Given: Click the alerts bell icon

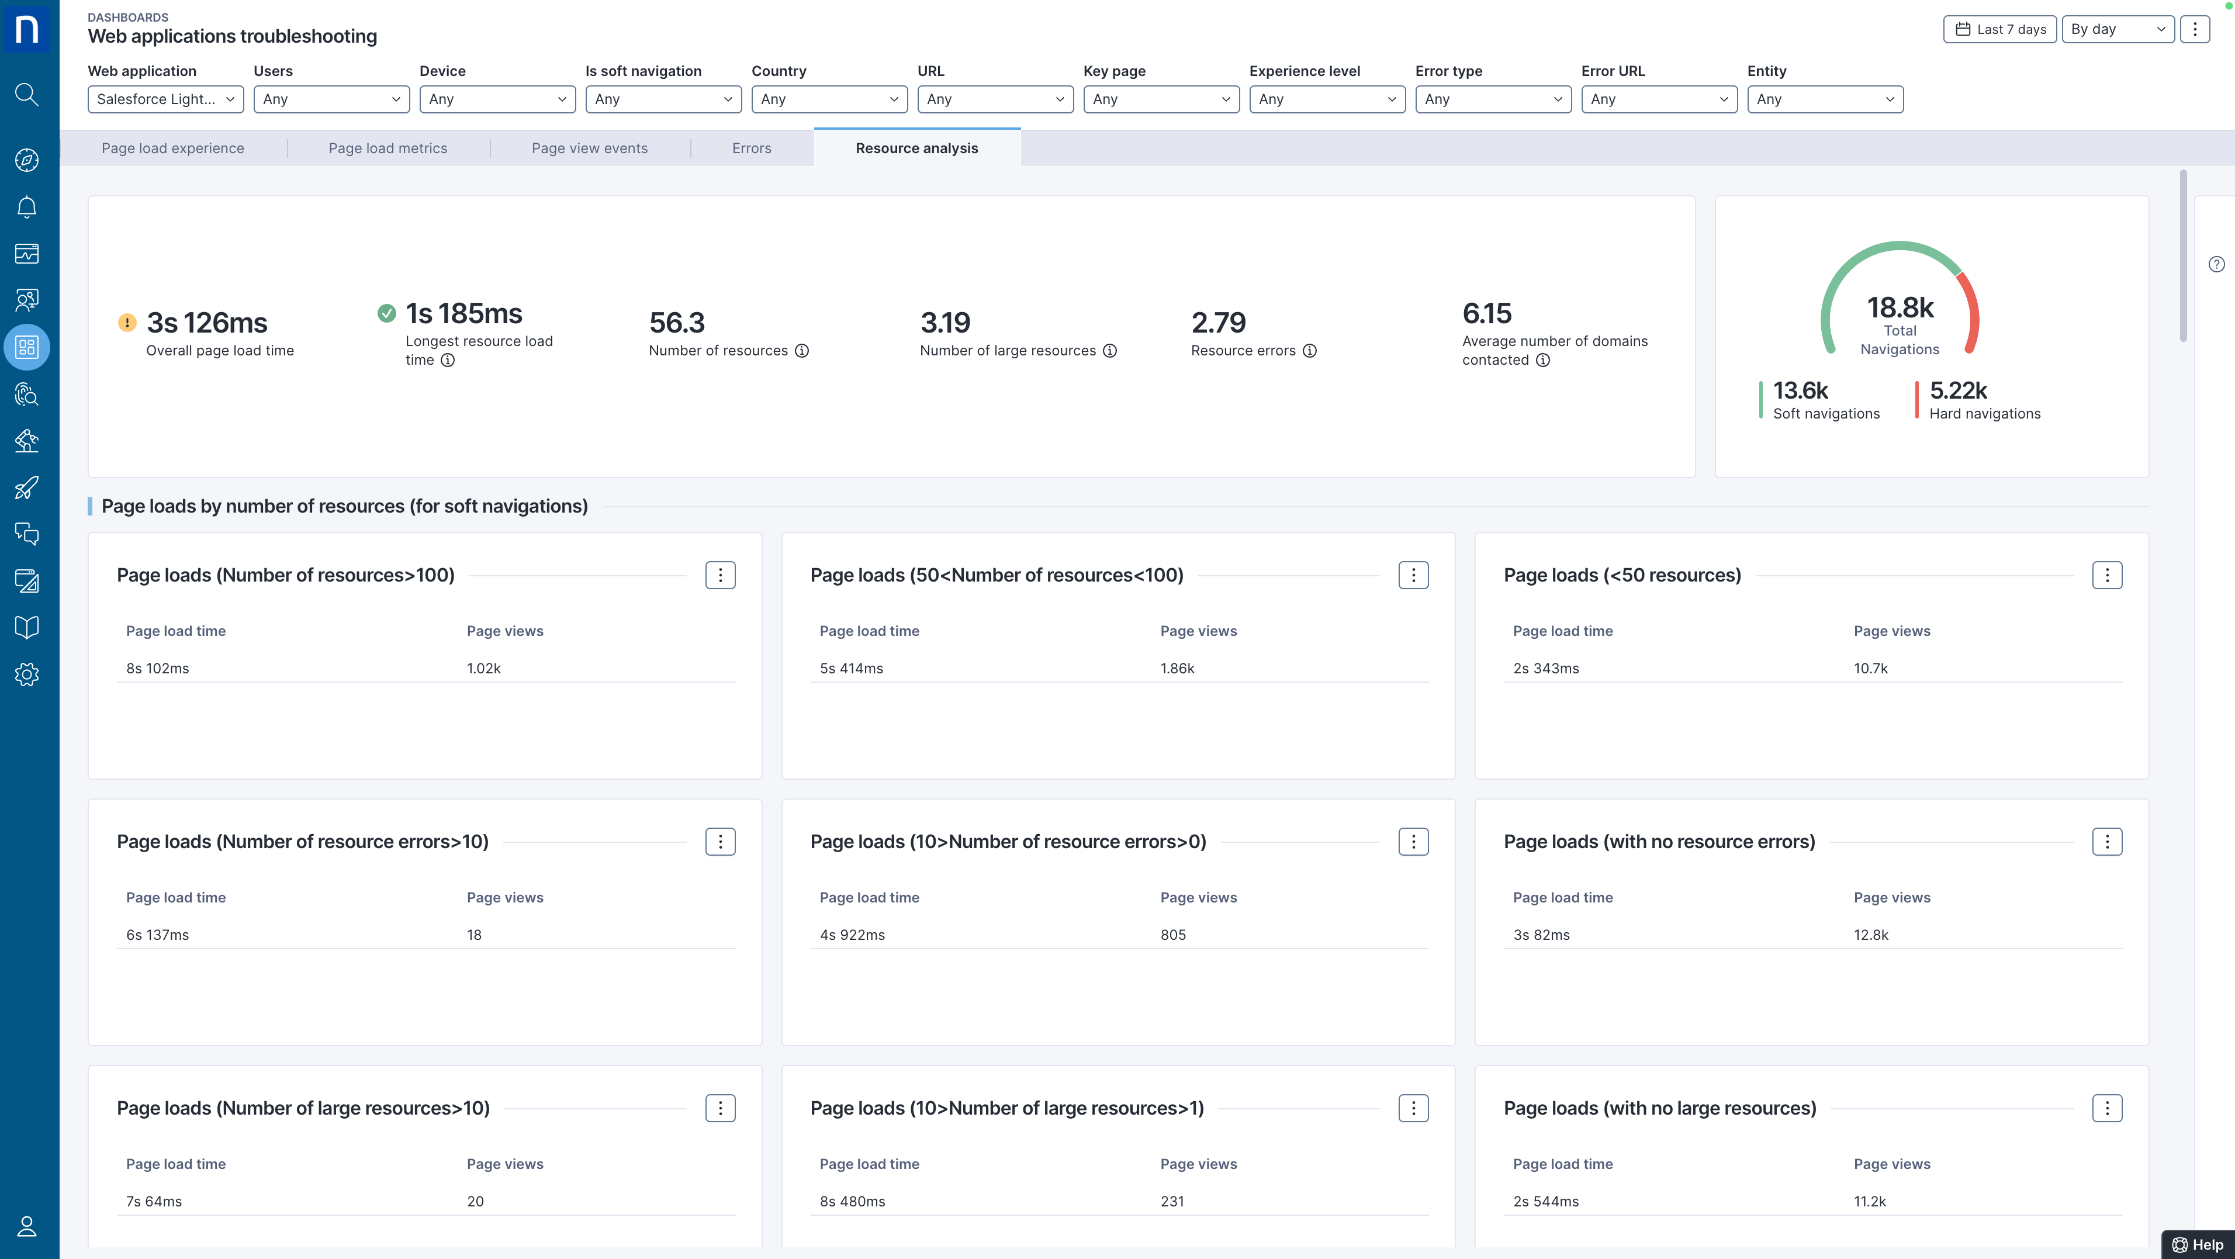Looking at the screenshot, I should pos(27,206).
